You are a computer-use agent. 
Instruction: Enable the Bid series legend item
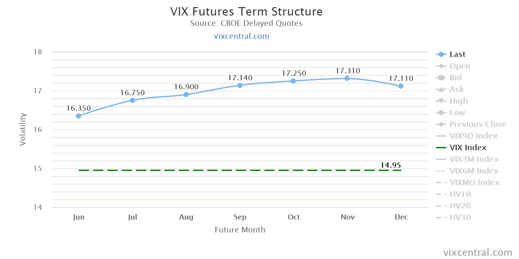pyautogui.click(x=455, y=78)
